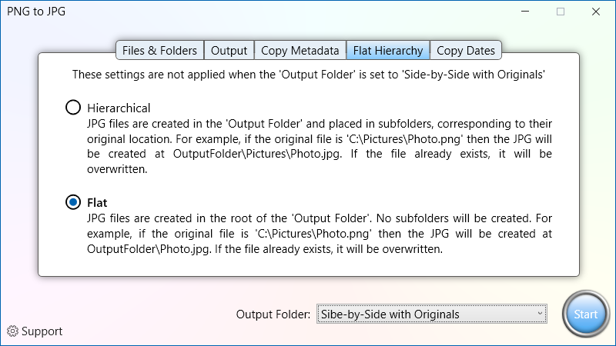Choose the Flat radio button
The width and height of the screenshot is (616, 346).
coord(73,202)
